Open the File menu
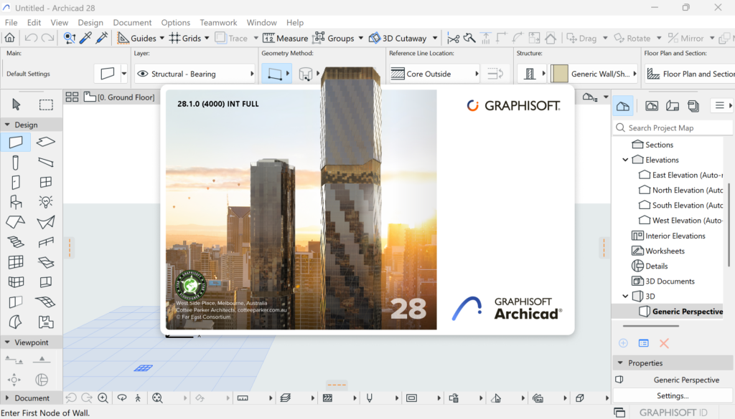 [x=11, y=22]
